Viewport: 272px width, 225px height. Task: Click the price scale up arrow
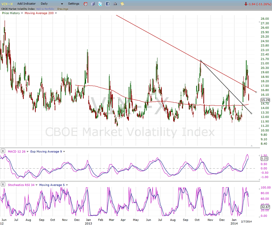pyautogui.click(x=259, y=22)
